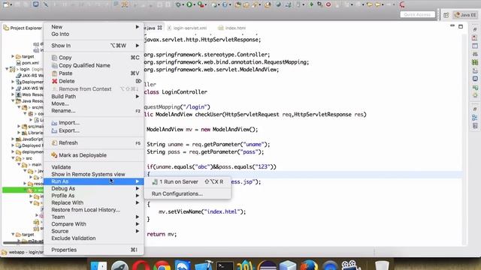Open the Source submenu
The image size is (481, 270).
coord(93,231)
